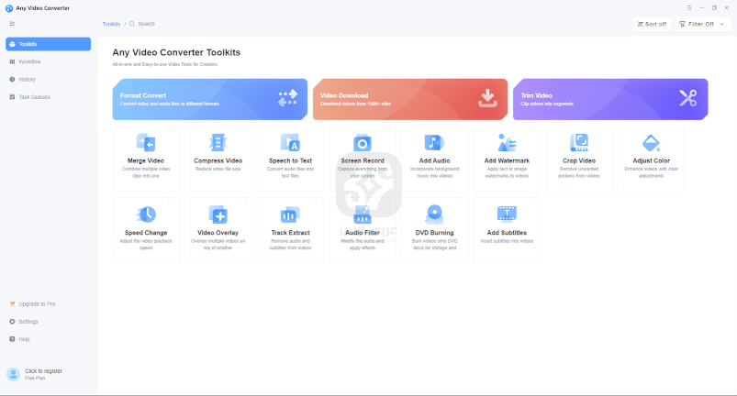Select Toolkits in the sidebar
The width and height of the screenshot is (737, 396).
(x=48, y=44)
